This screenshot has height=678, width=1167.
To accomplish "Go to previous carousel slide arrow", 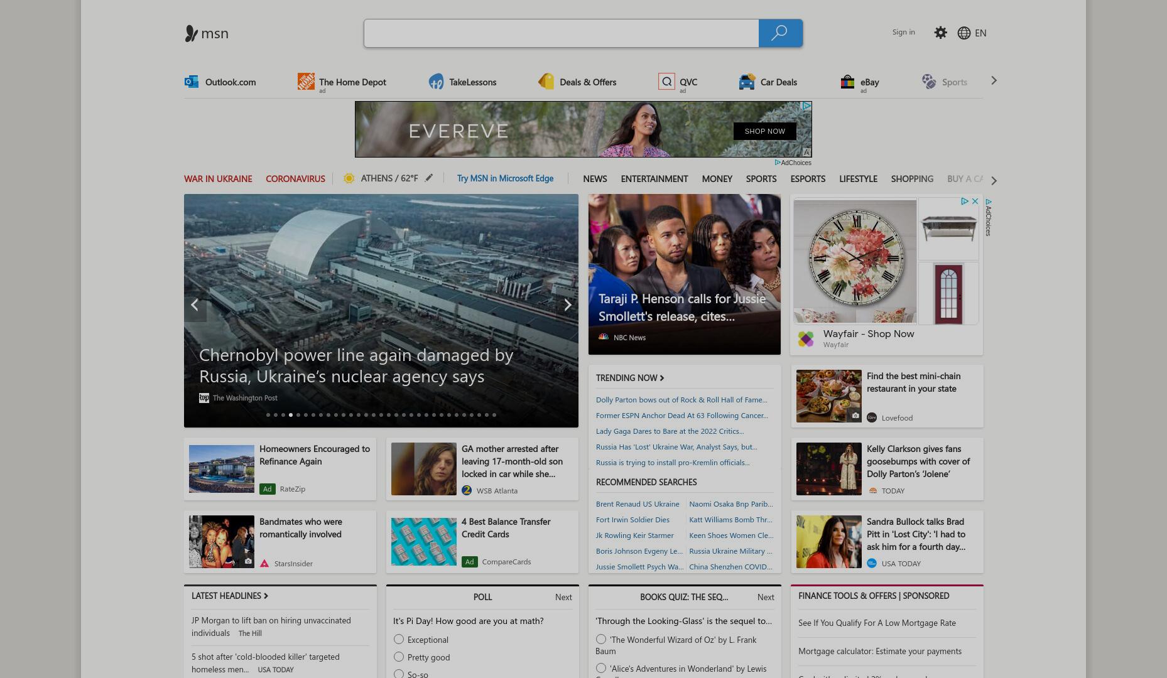I will 195,305.
